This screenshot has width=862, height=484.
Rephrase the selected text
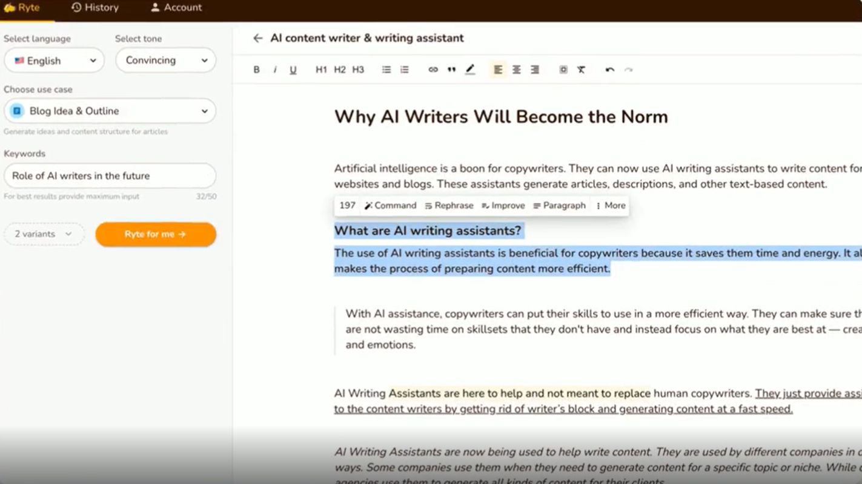[449, 206]
